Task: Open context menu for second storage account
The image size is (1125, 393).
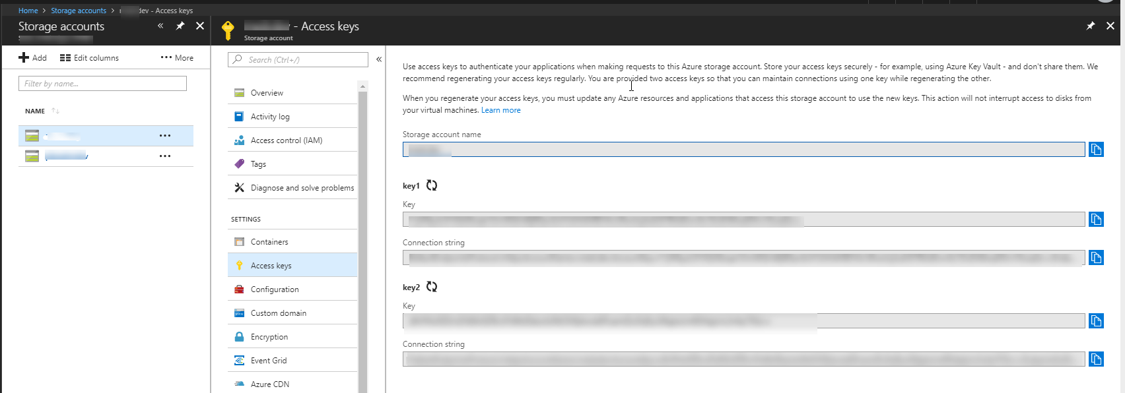Action: coord(165,156)
